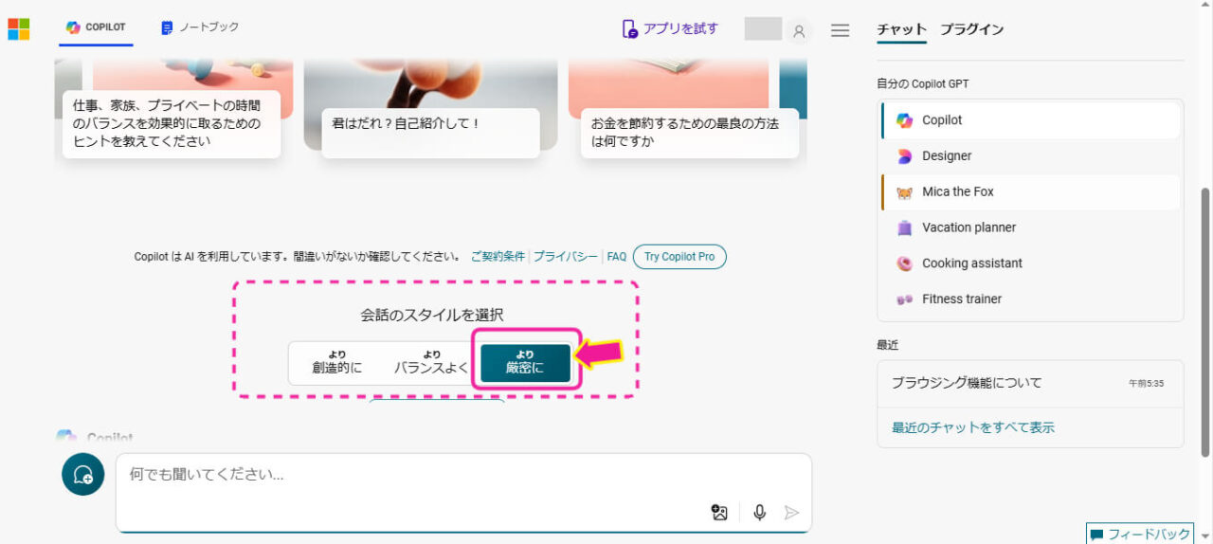This screenshot has width=1213, height=544.
Task: Click the Cooking assistant donut icon
Action: pyautogui.click(x=904, y=263)
